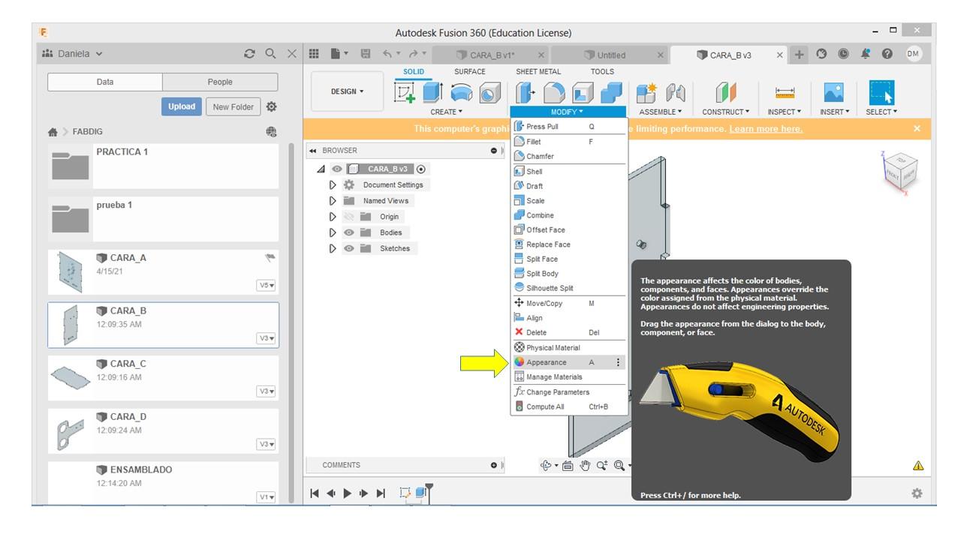Screen dimensions: 961x540
Task: Click the Undo arrow icon
Action: pos(387,54)
